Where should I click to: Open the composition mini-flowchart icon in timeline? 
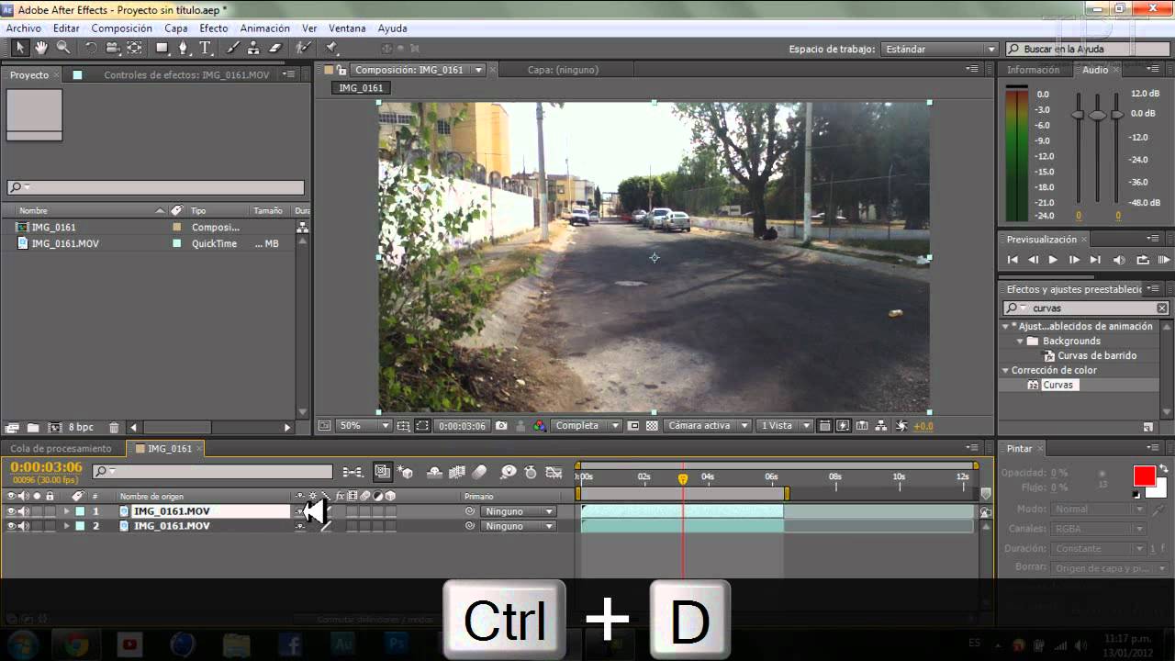(352, 472)
